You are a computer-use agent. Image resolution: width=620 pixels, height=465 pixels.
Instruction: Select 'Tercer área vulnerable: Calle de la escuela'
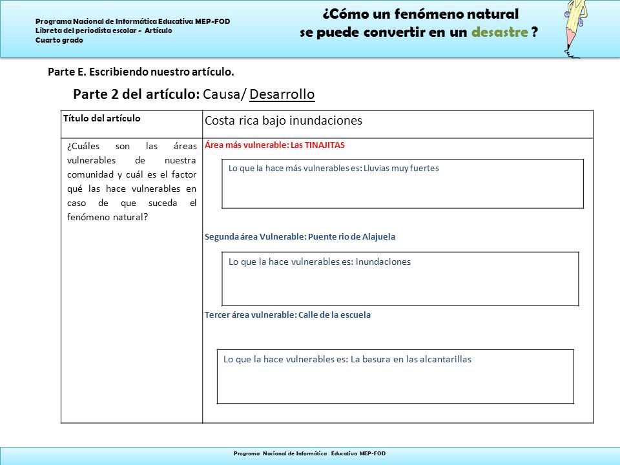[x=287, y=315]
